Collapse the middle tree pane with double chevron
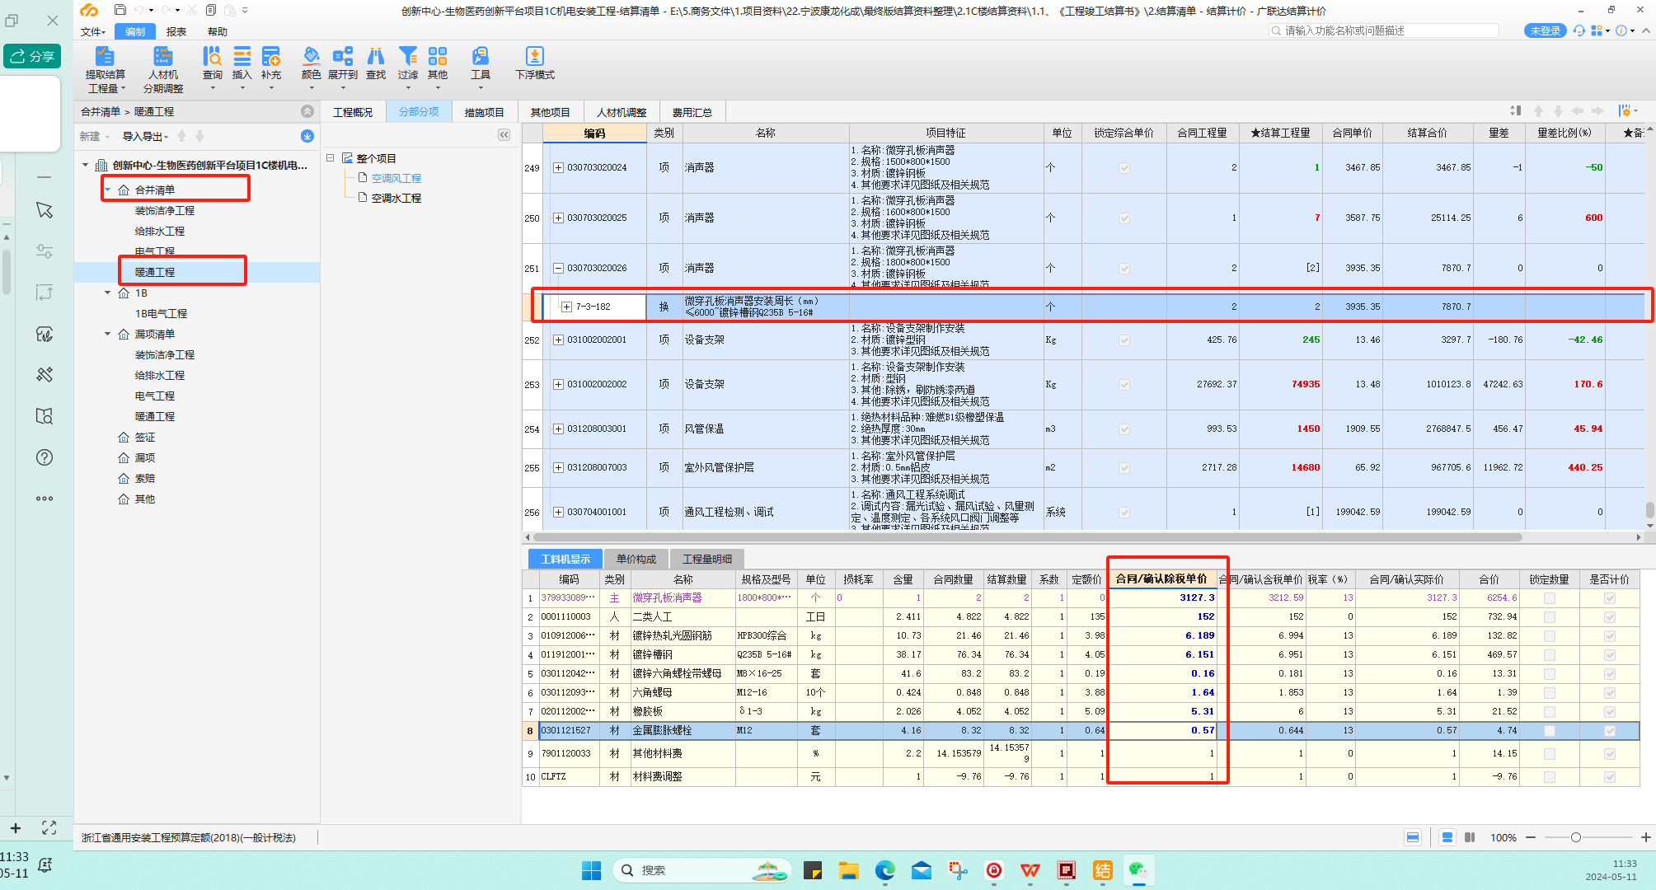The image size is (1656, 890). pyautogui.click(x=504, y=134)
